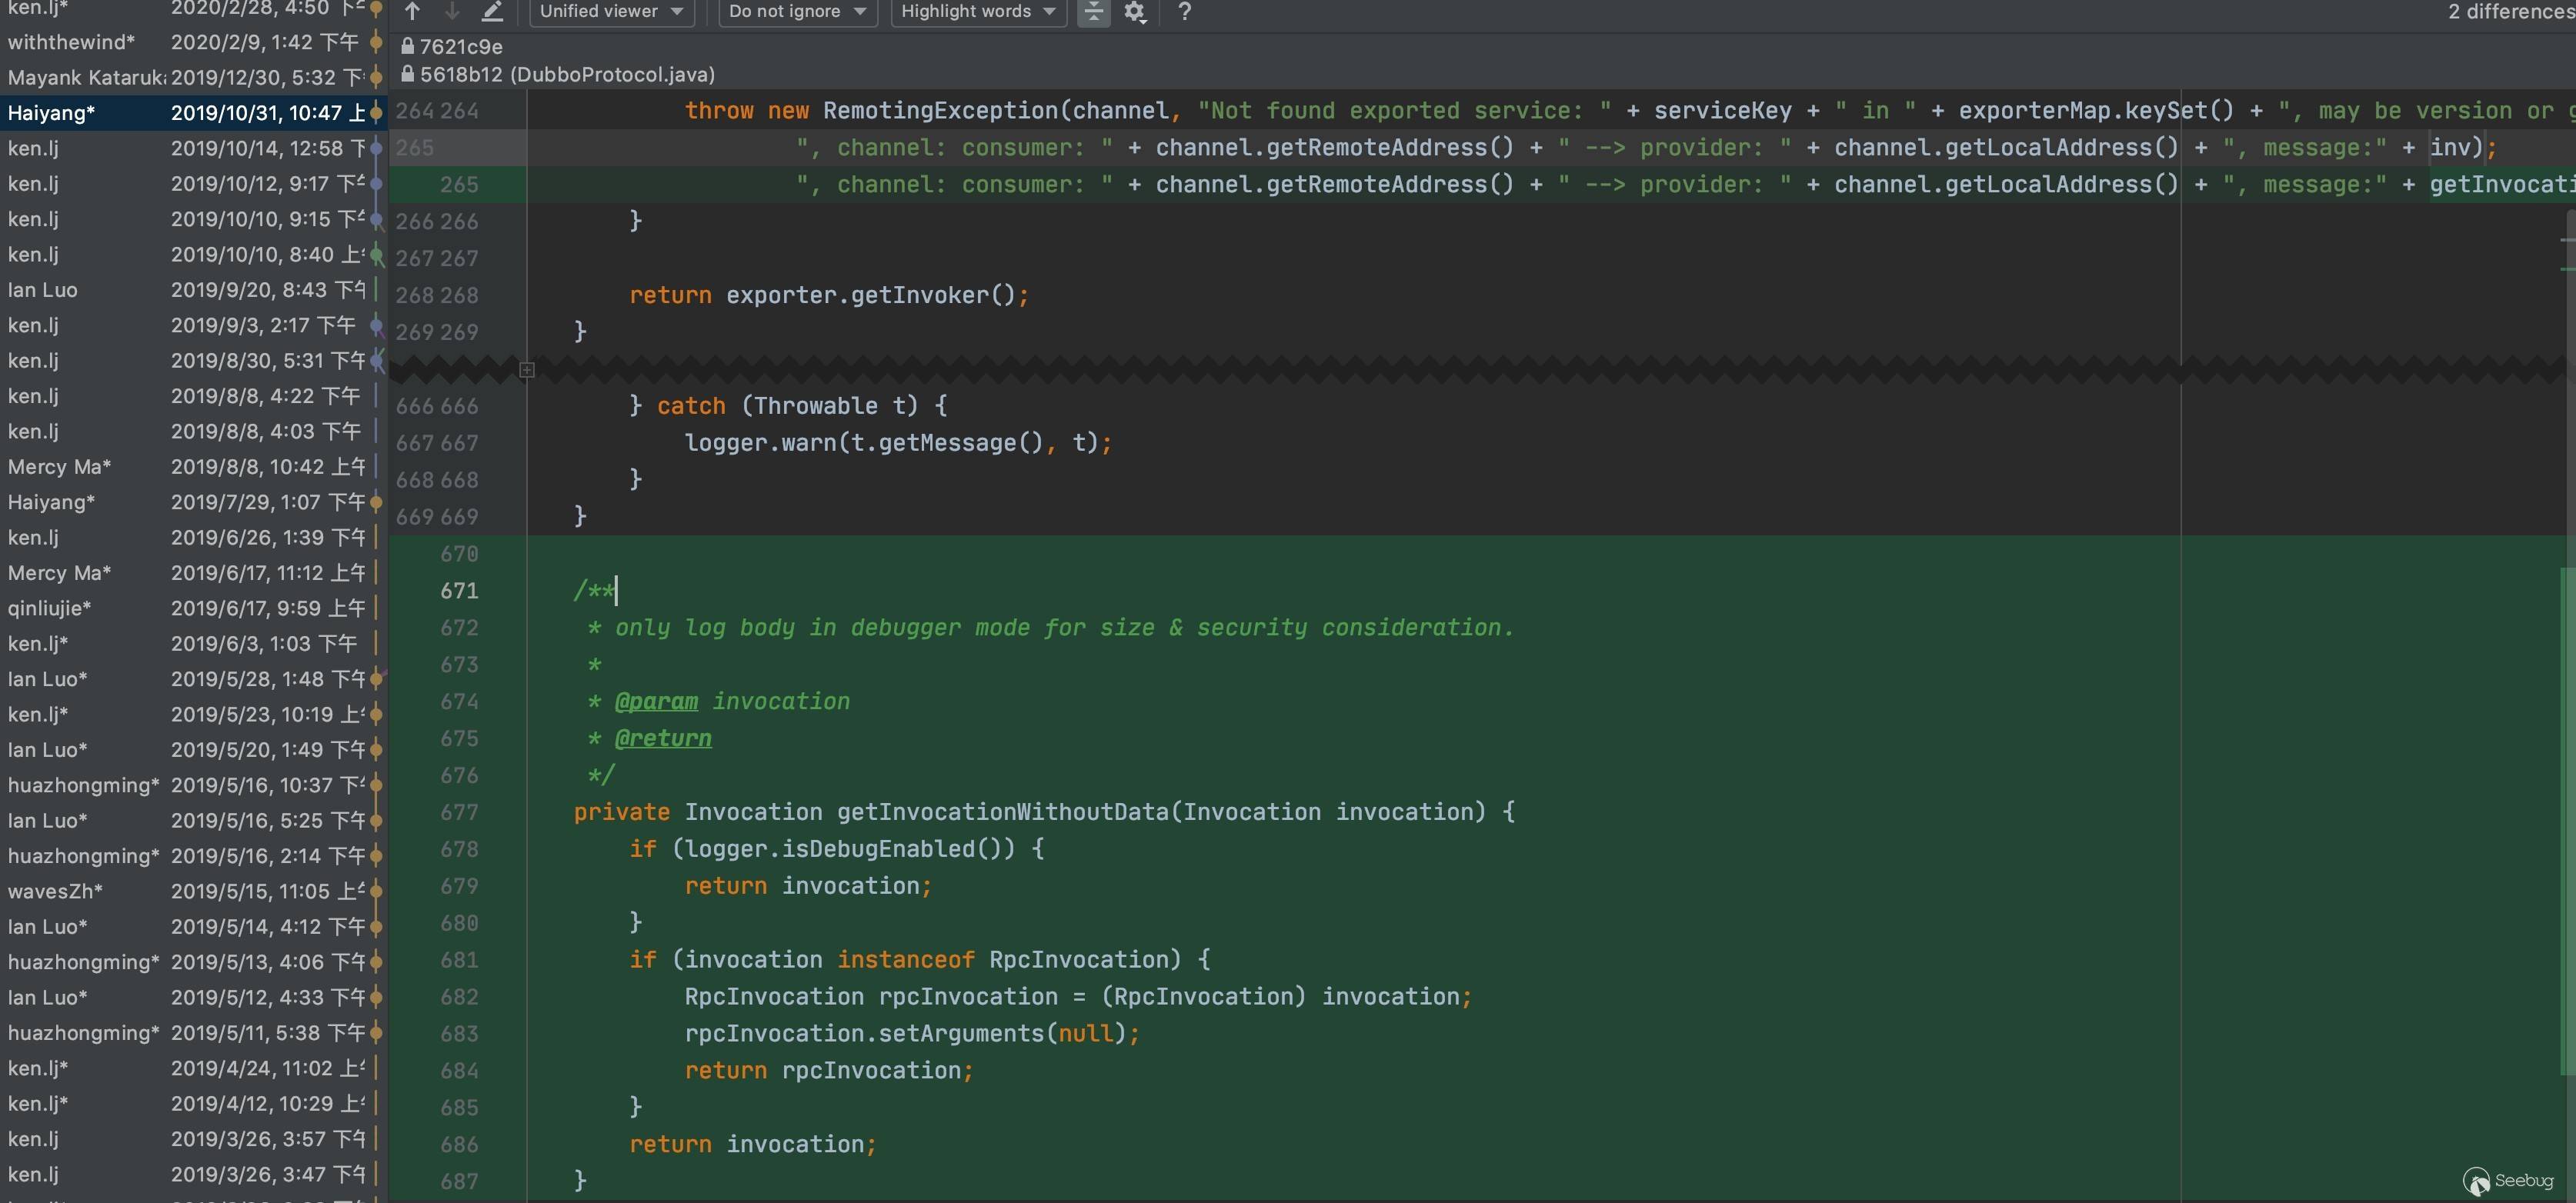This screenshot has width=2576, height=1203.
Task: Select qinliujie commit dated 2019/6/17
Action: 194,608
